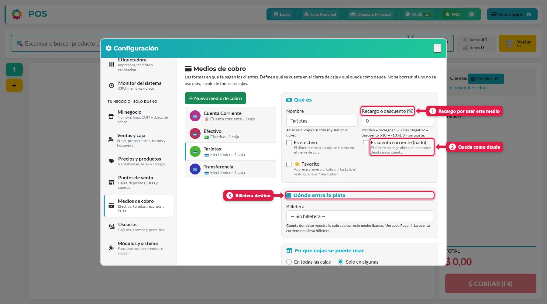
Task: Click Nuevo medio de cobro button
Action: [x=215, y=98]
